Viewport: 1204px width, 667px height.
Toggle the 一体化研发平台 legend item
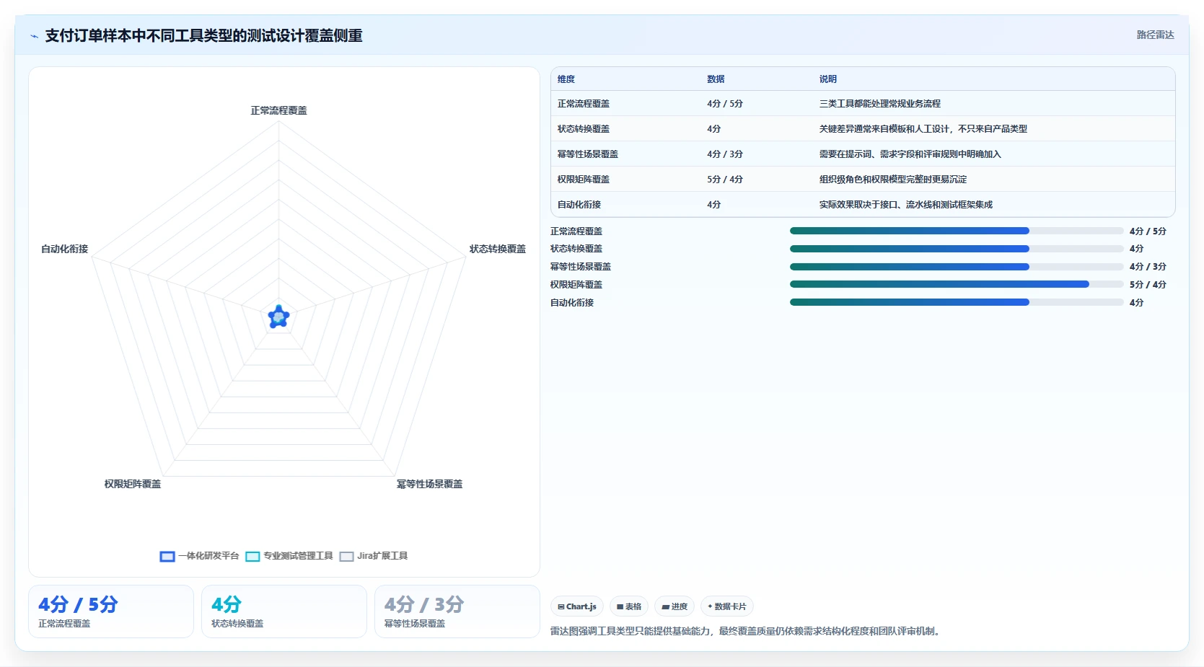click(x=199, y=556)
